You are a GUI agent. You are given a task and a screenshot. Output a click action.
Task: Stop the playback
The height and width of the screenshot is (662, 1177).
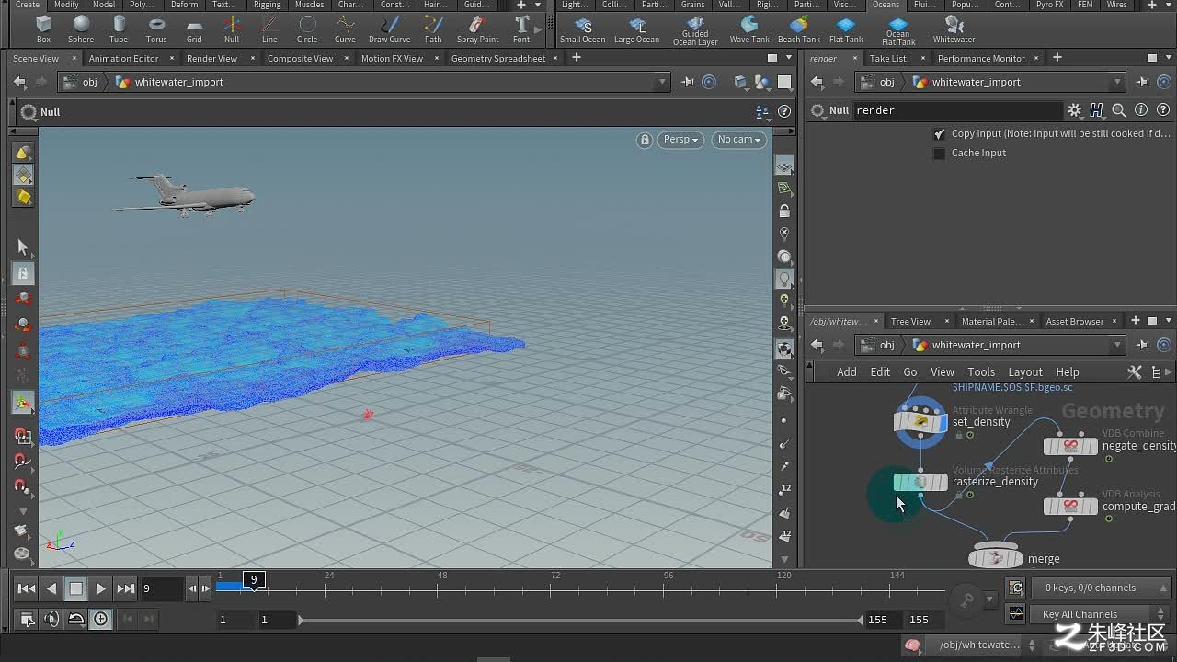tap(75, 588)
